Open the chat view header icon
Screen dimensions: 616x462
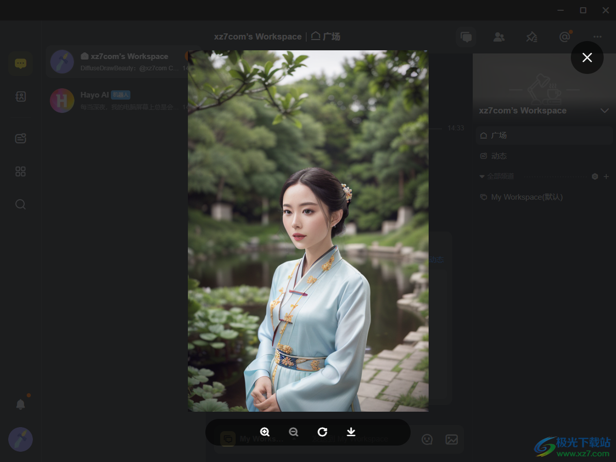click(466, 37)
